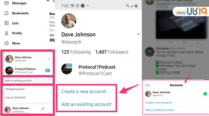
Task: Click the 1,407 Followers count
Action: [x=112, y=52]
